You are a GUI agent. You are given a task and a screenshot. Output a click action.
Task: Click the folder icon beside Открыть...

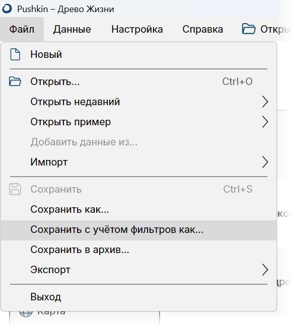tap(15, 81)
